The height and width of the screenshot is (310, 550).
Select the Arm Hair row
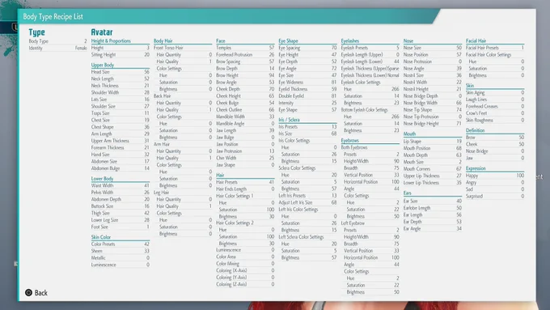tap(183, 144)
